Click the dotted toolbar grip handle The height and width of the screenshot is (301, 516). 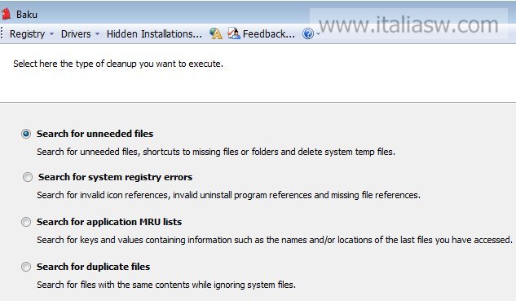(2, 33)
